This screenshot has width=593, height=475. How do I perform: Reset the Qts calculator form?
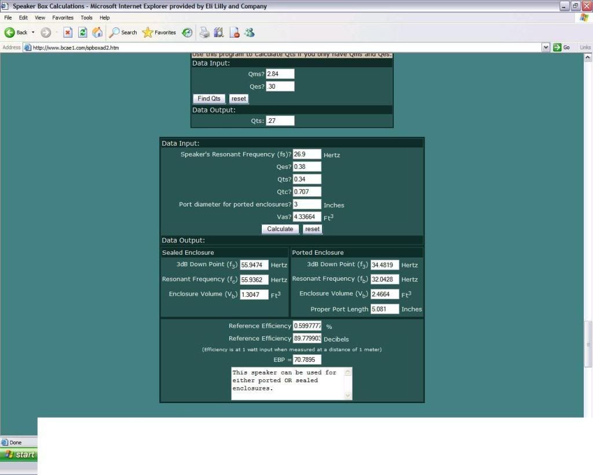[x=239, y=99]
